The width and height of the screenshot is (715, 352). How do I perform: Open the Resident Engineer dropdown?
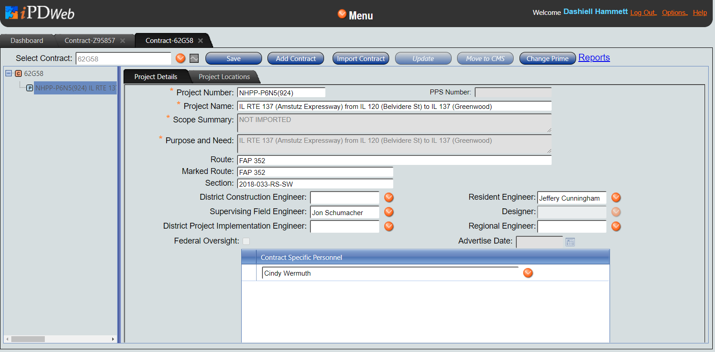coord(616,197)
